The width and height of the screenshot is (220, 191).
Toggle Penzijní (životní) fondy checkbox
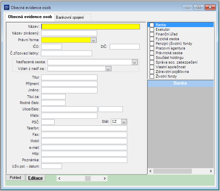[152, 43]
